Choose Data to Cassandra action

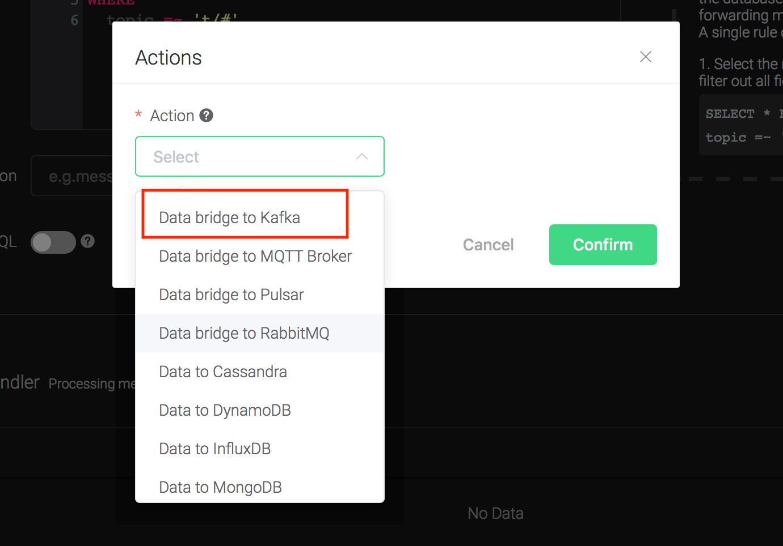223,372
